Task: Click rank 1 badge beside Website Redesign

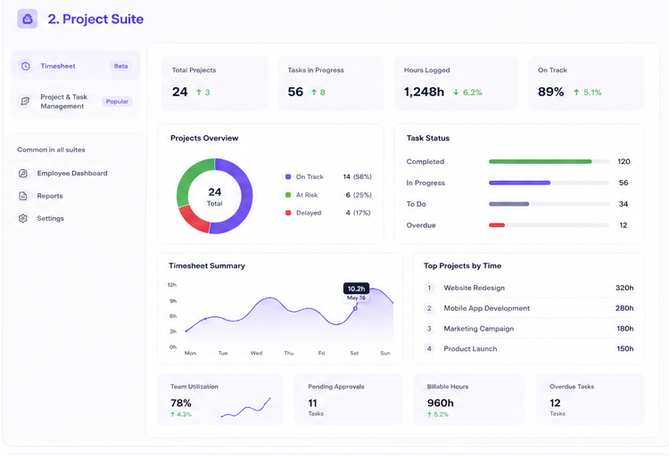Action: coord(429,288)
